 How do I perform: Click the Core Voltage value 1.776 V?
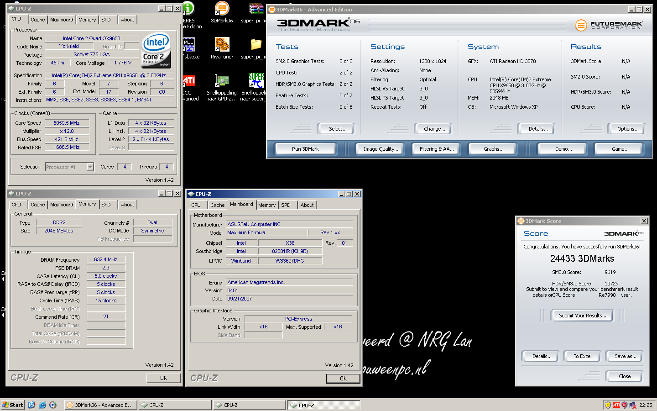pos(123,63)
